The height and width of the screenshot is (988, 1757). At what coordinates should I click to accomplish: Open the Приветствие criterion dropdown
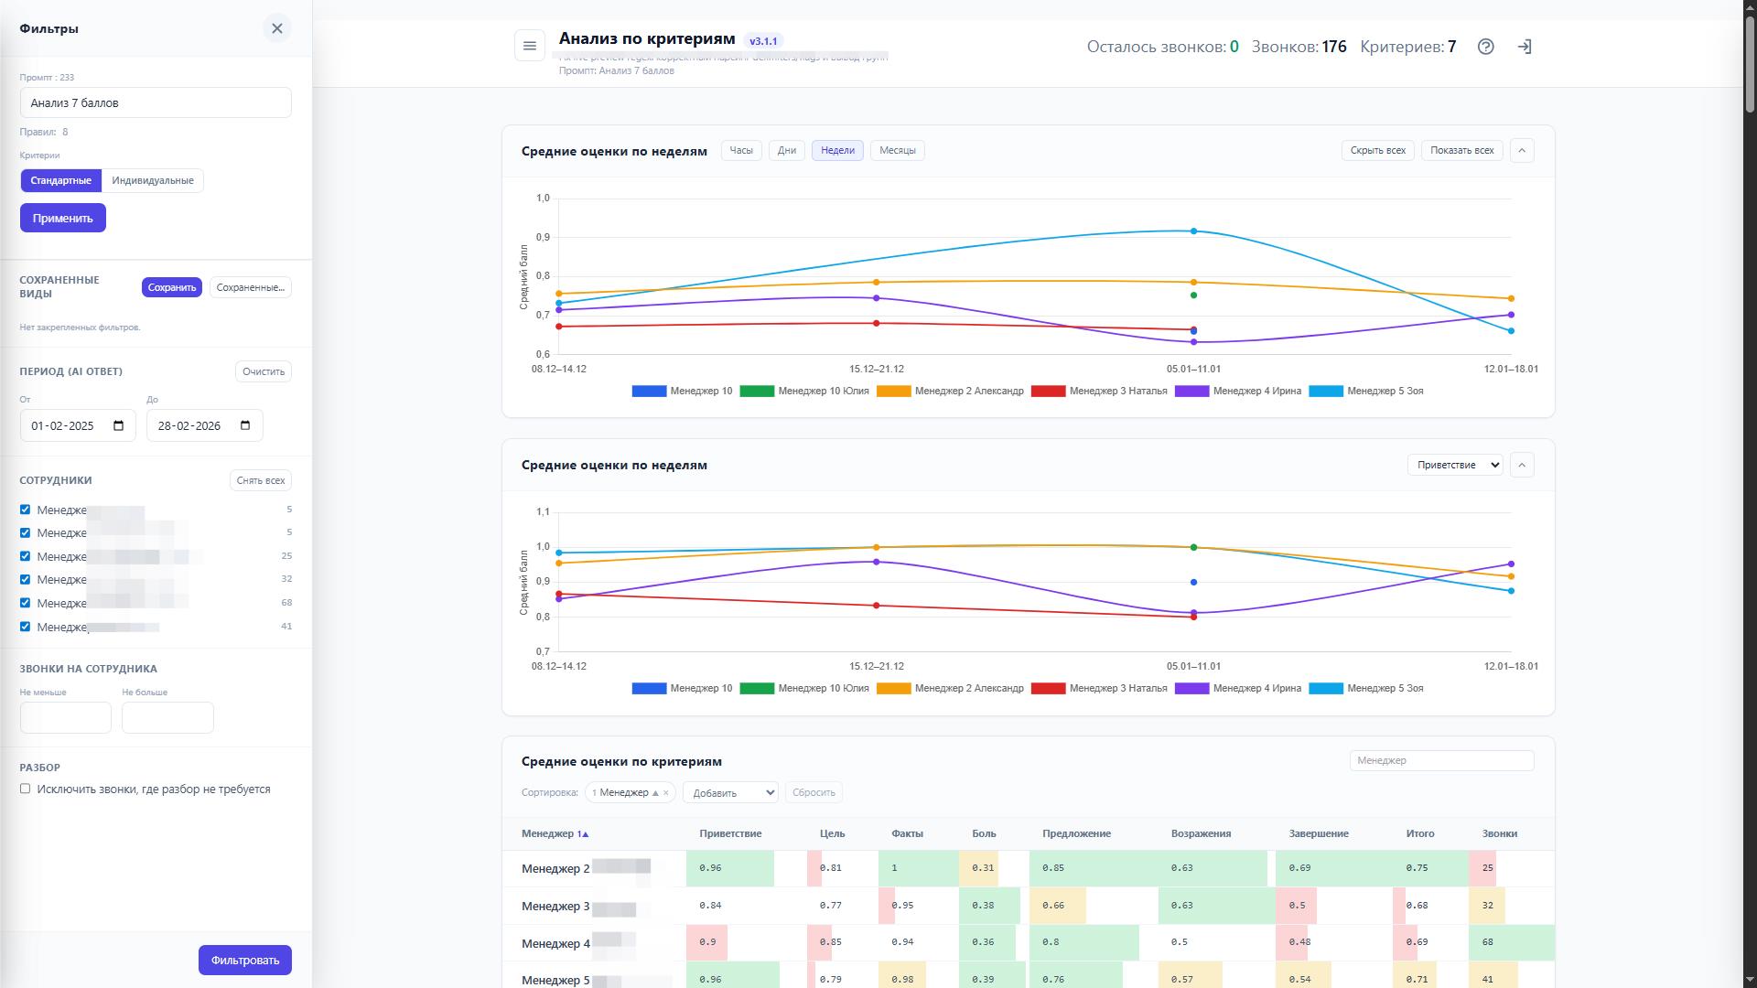coord(1454,465)
